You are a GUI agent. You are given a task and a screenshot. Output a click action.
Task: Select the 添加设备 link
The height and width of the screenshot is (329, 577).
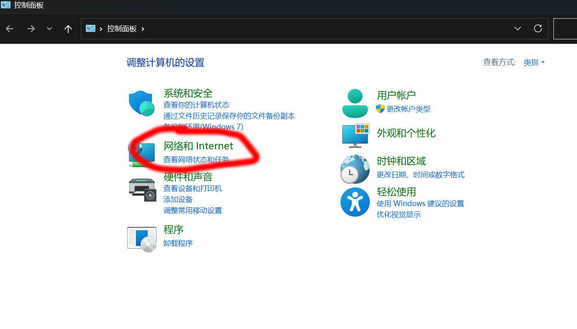[178, 200]
